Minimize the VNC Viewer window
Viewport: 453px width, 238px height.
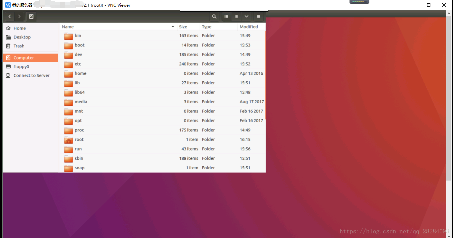[414, 5]
